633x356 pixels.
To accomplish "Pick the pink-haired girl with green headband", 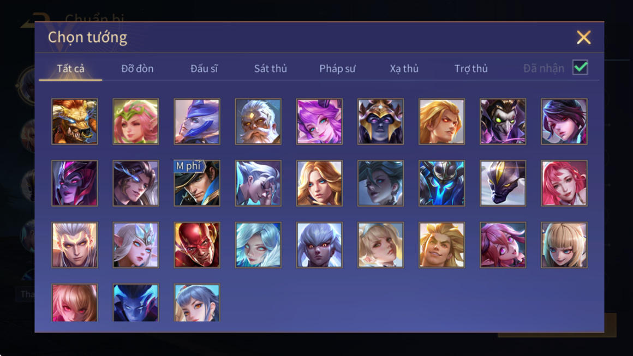I will pos(136,122).
